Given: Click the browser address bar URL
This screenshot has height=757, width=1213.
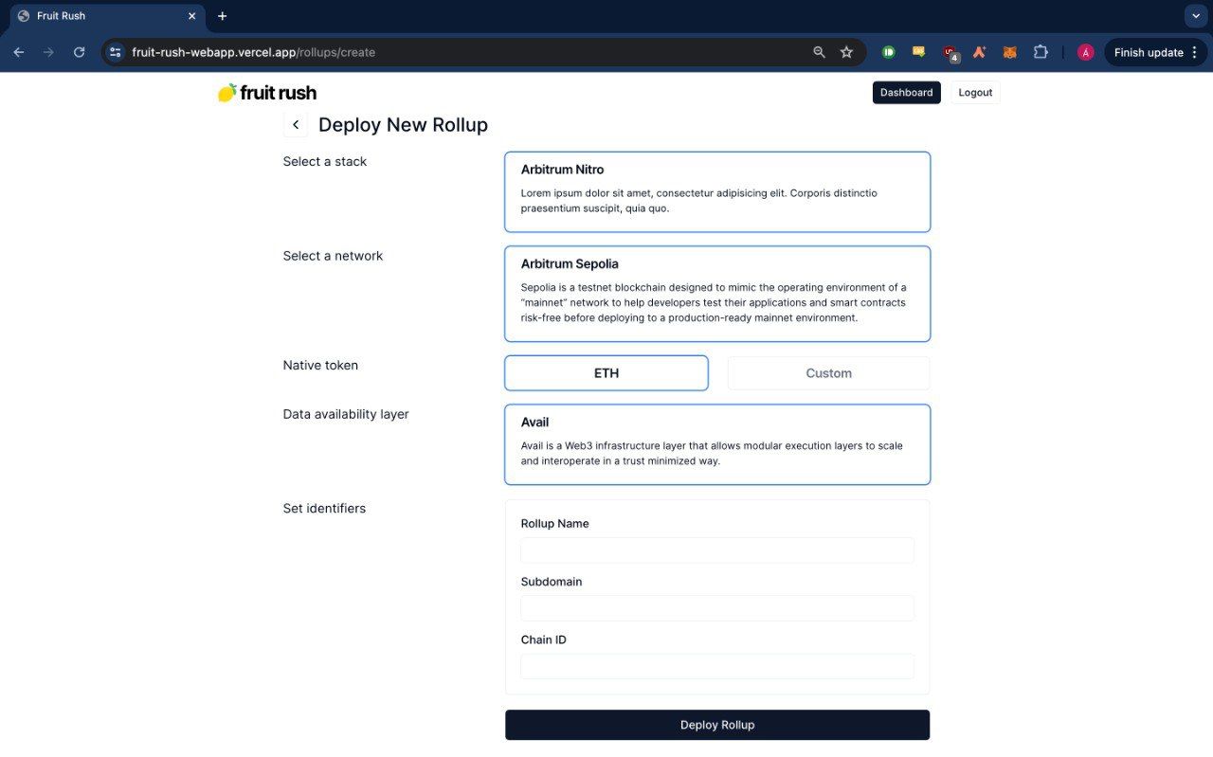Looking at the screenshot, I should [x=254, y=52].
